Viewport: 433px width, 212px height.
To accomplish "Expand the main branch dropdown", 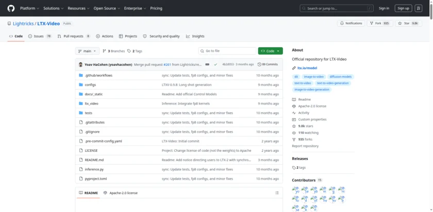I will [87, 51].
